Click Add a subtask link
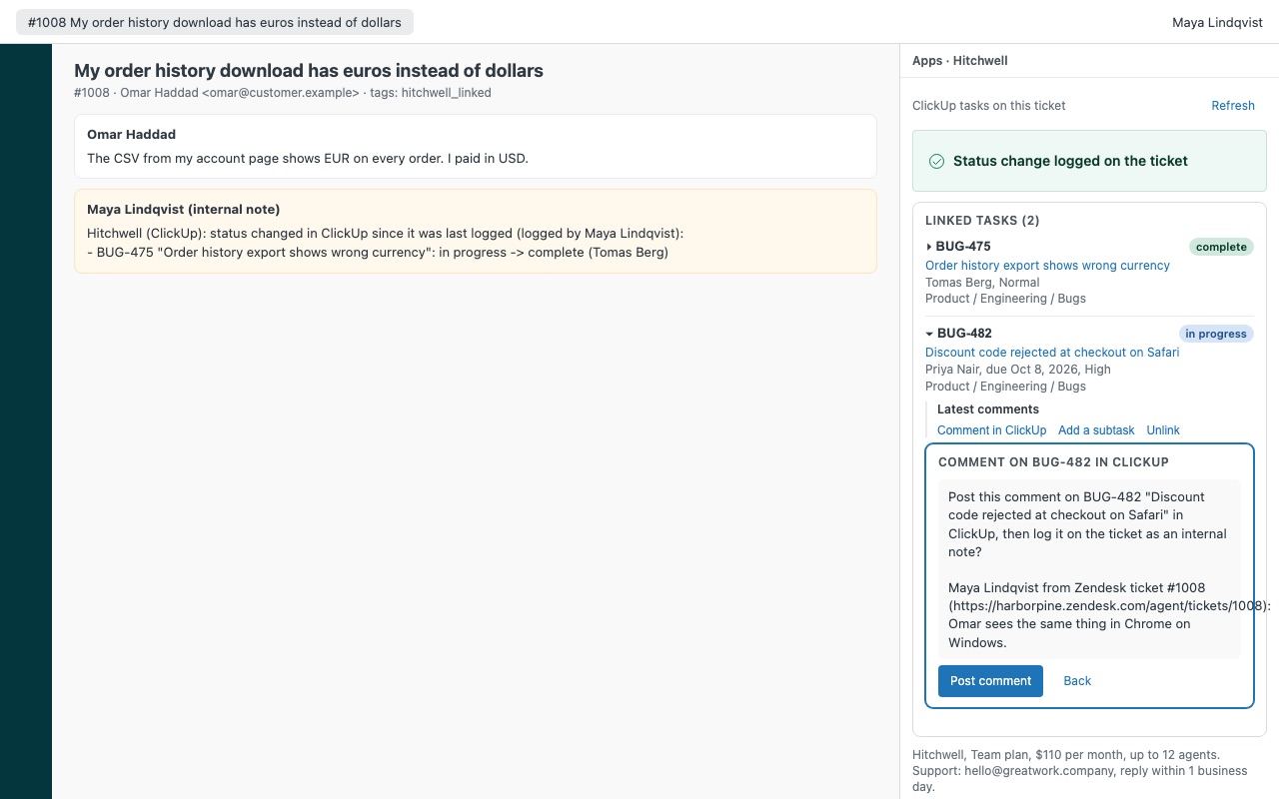Viewport: 1279px width, 799px height. (1096, 430)
